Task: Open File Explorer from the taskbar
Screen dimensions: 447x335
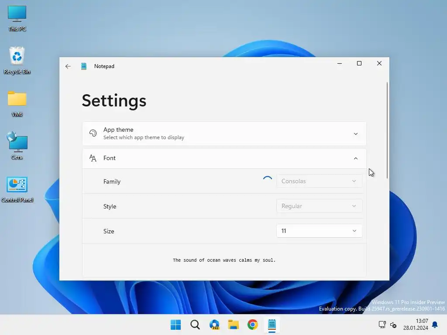Action: [x=234, y=325]
